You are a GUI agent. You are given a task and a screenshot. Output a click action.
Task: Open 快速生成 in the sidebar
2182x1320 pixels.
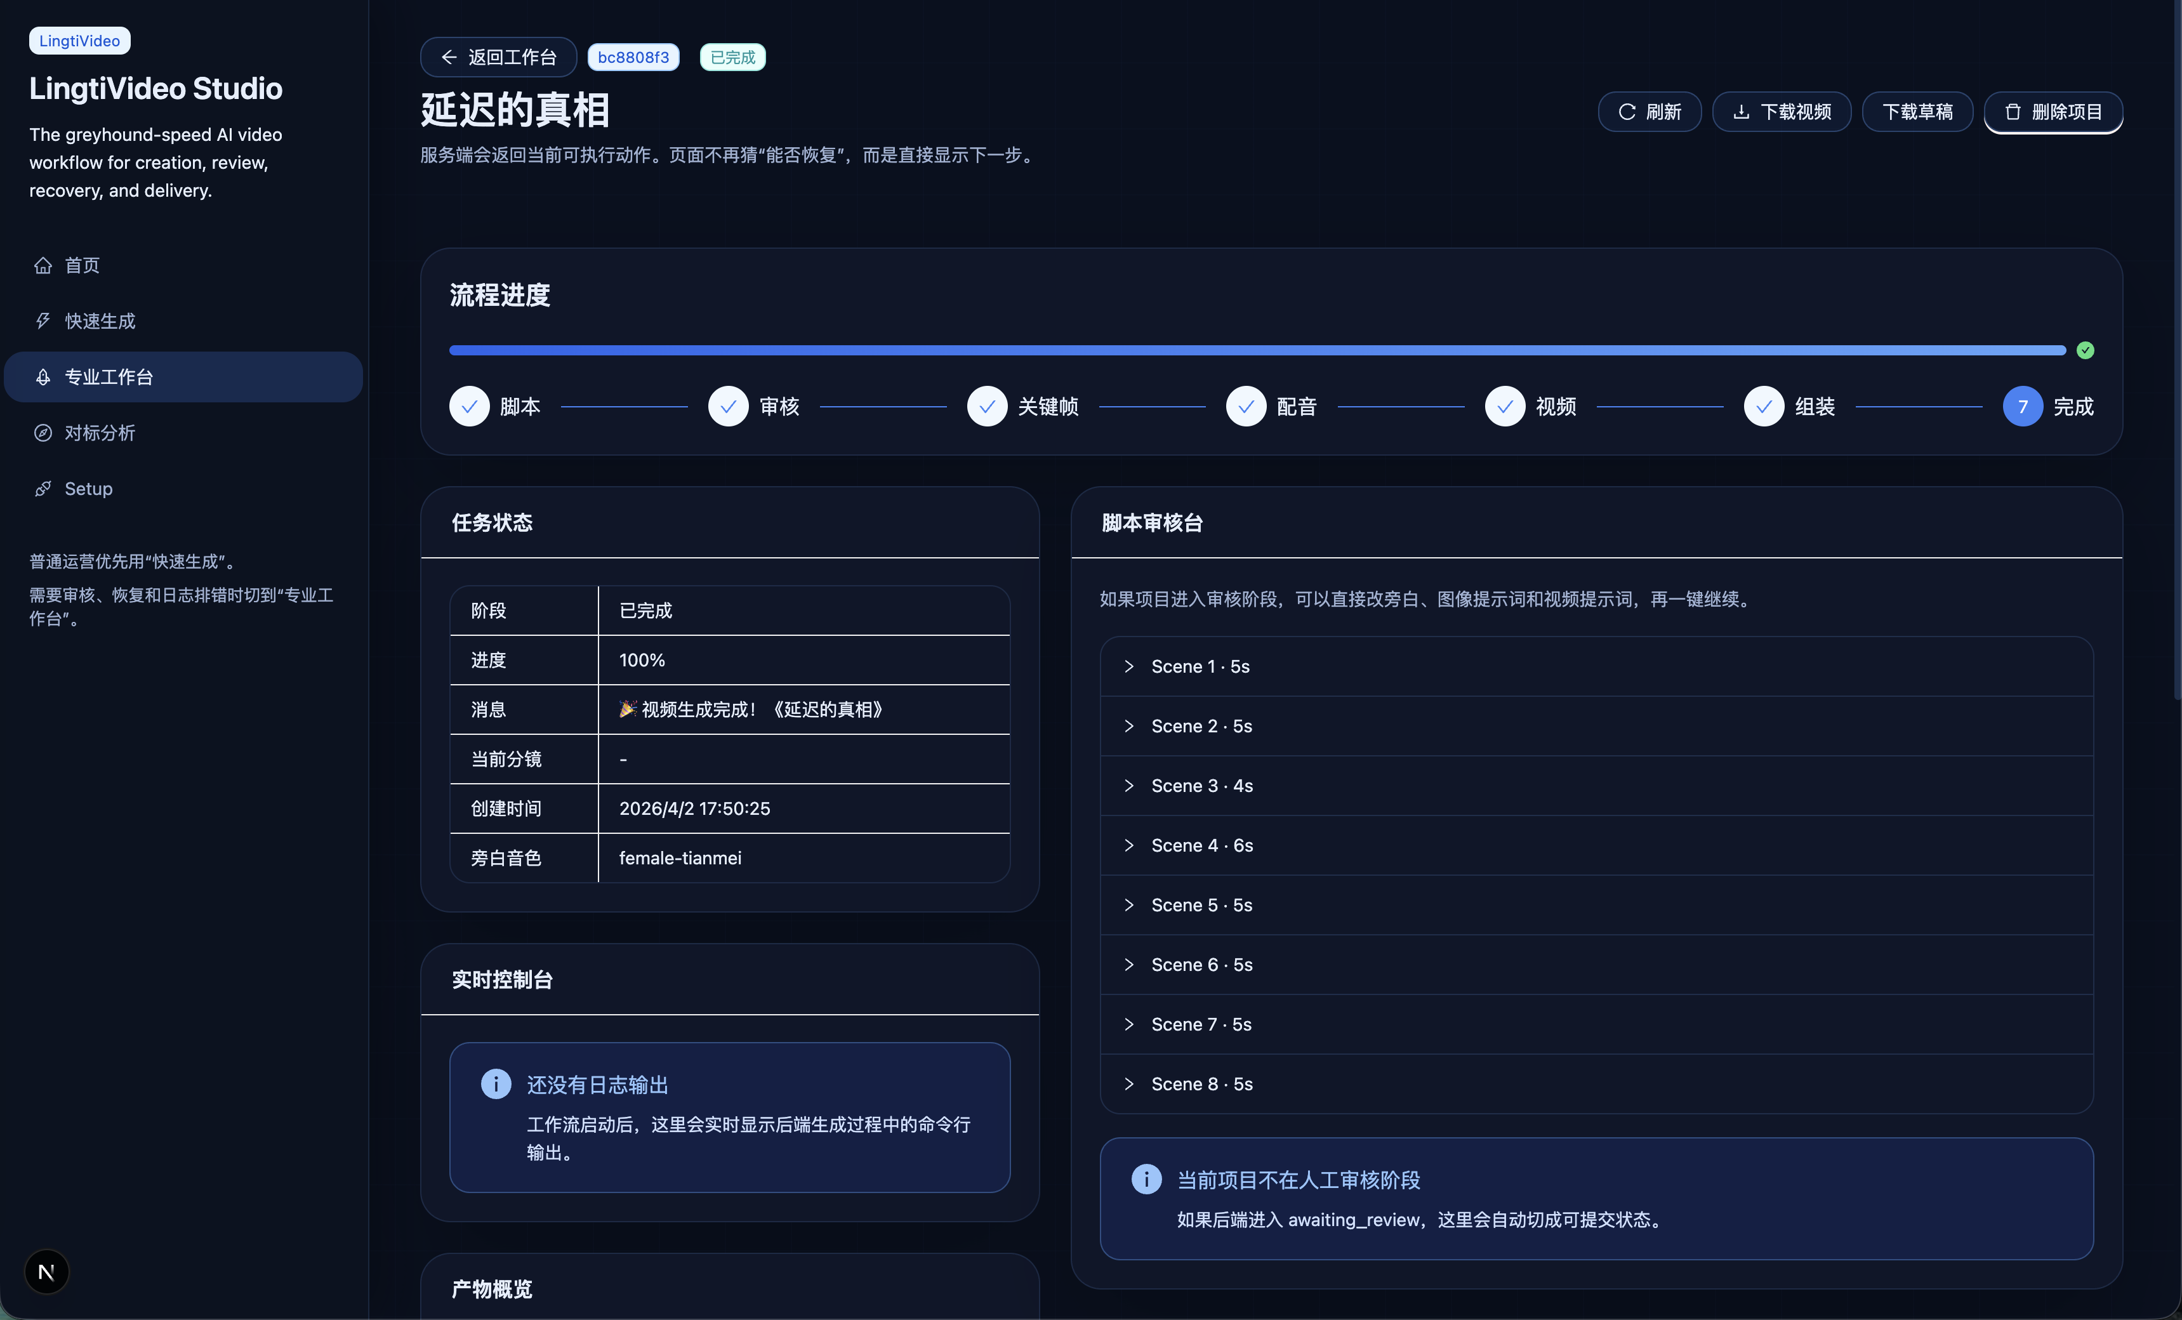183,321
